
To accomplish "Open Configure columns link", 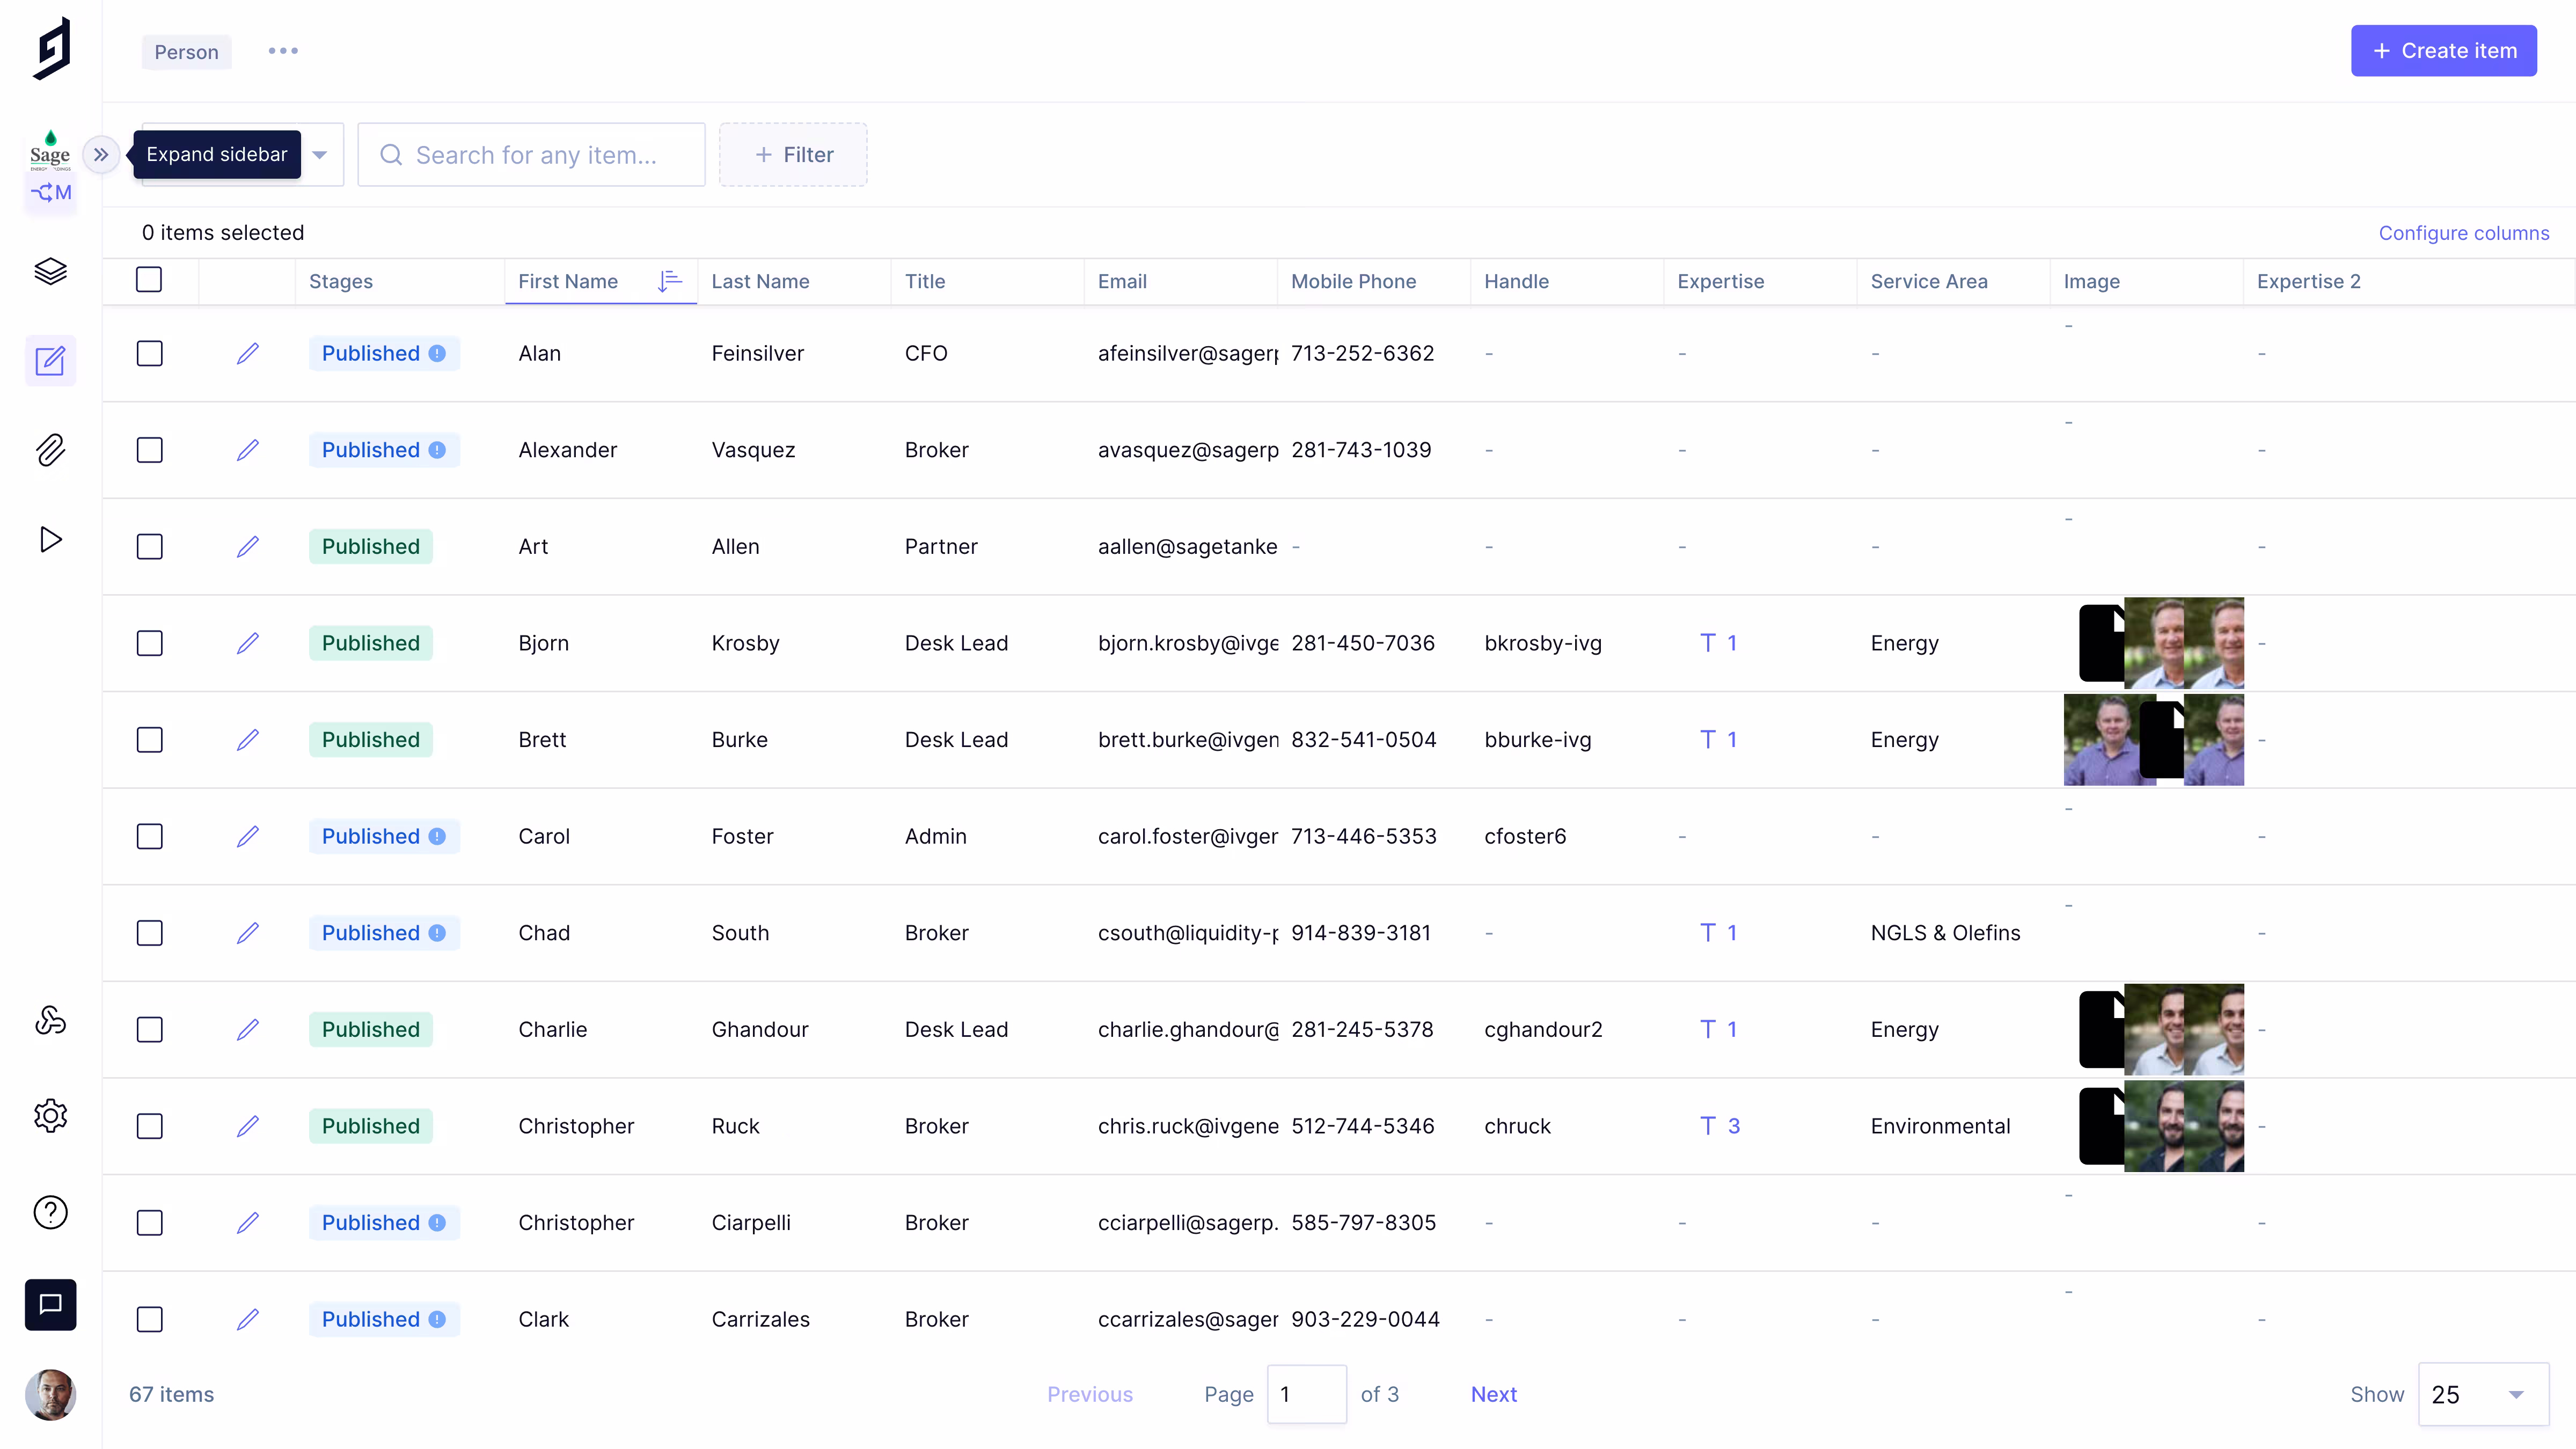I will coord(2463,233).
